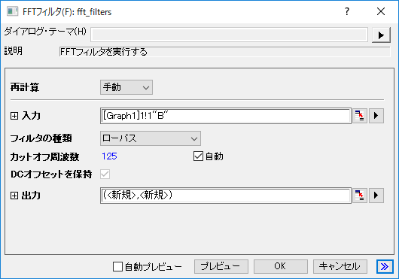This screenshot has width=399, height=279.
Task: Click the プレビュー button
Action: (x=221, y=266)
